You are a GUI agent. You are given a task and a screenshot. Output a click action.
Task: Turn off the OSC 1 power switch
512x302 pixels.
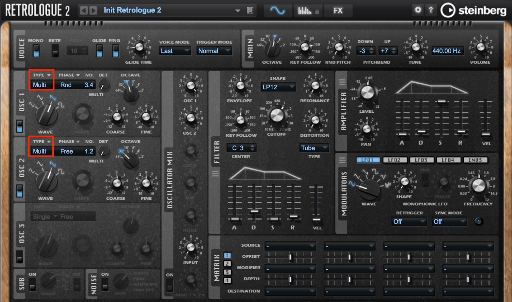click(20, 126)
